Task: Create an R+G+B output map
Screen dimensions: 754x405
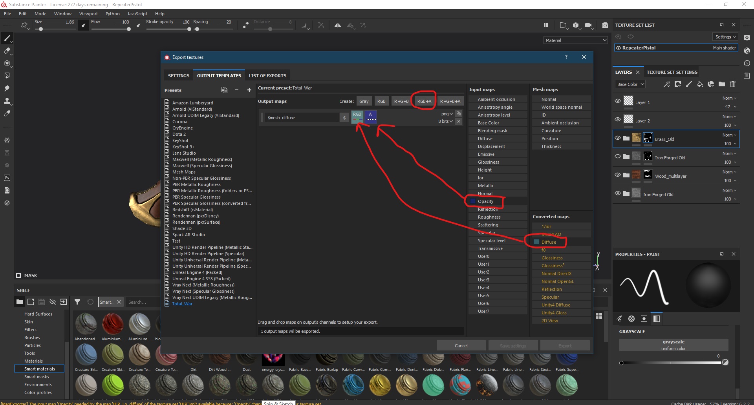Action: click(x=401, y=101)
